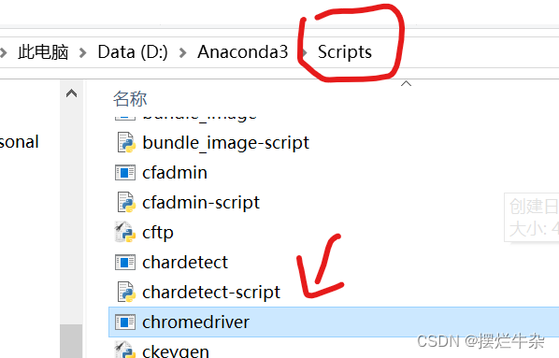Click the chardetect executable icon
The width and height of the screenshot is (559, 358).
[125, 263]
